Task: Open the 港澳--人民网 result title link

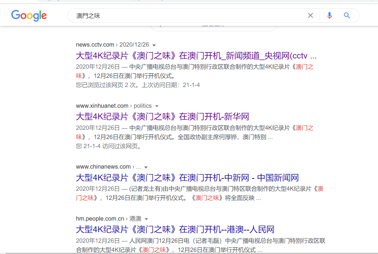Action: point(175,229)
